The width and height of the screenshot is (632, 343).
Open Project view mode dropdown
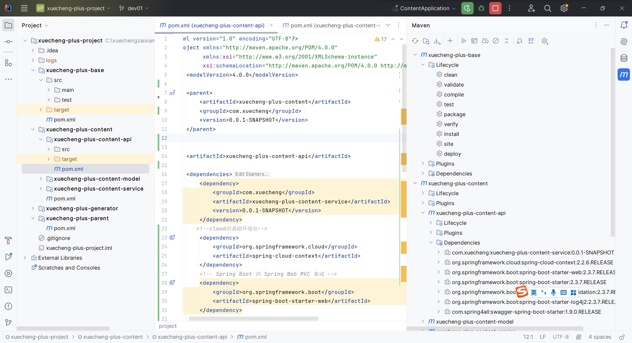35,25
